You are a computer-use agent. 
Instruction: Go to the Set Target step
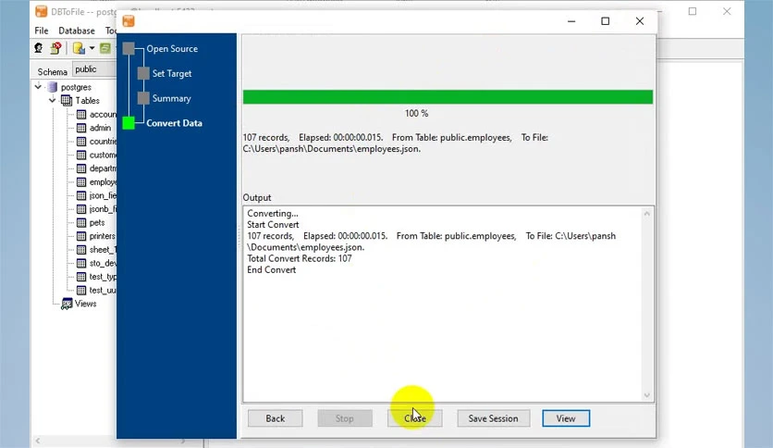(x=172, y=73)
